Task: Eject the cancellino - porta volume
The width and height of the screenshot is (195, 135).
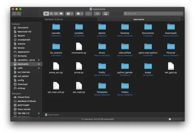Action: coord(39,60)
